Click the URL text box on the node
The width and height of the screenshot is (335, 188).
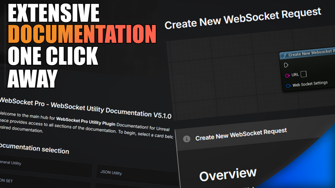(x=303, y=74)
